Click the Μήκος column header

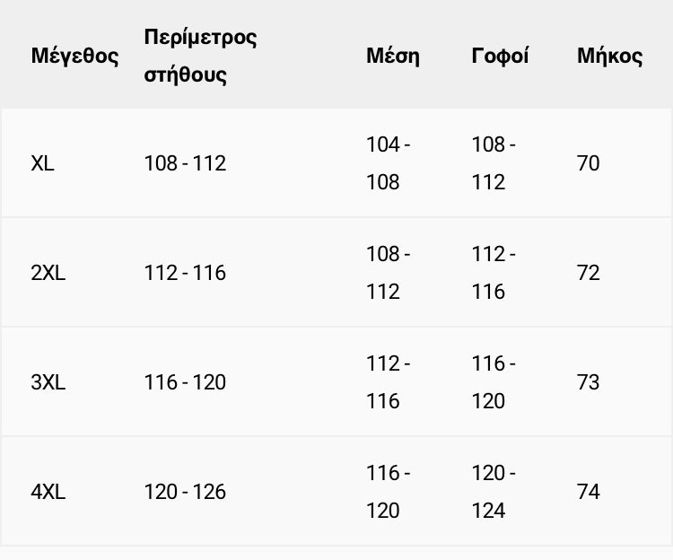coord(609,56)
